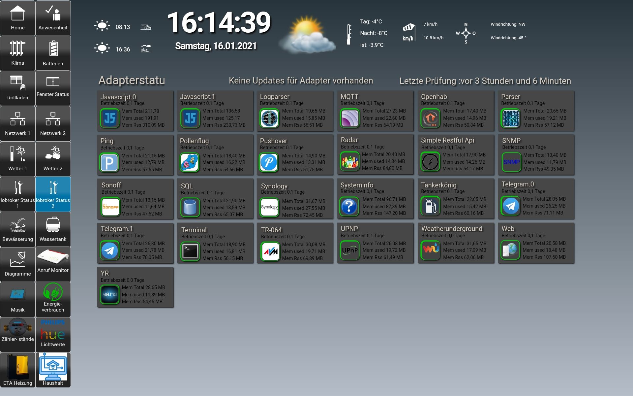
Task: Click the partly cloudy weather image
Action: click(x=307, y=35)
